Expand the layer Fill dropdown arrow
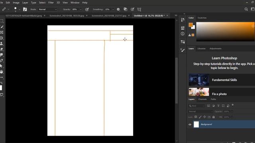 click(x=232, y=117)
